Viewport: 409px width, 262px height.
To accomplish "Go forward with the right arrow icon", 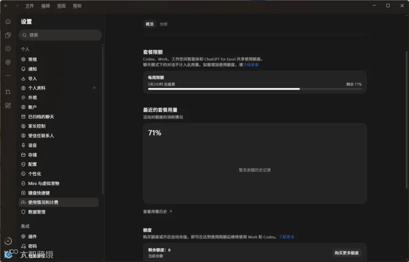I will pyautogui.click(x=16, y=6).
